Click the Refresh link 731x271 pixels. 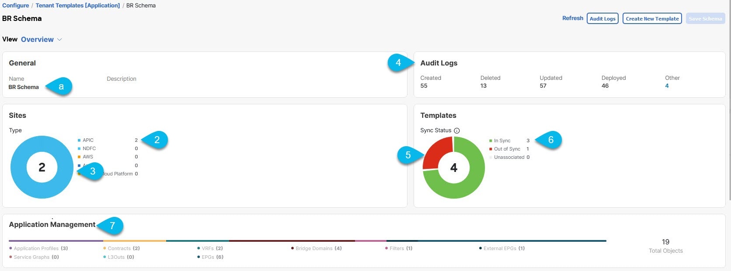click(x=573, y=18)
